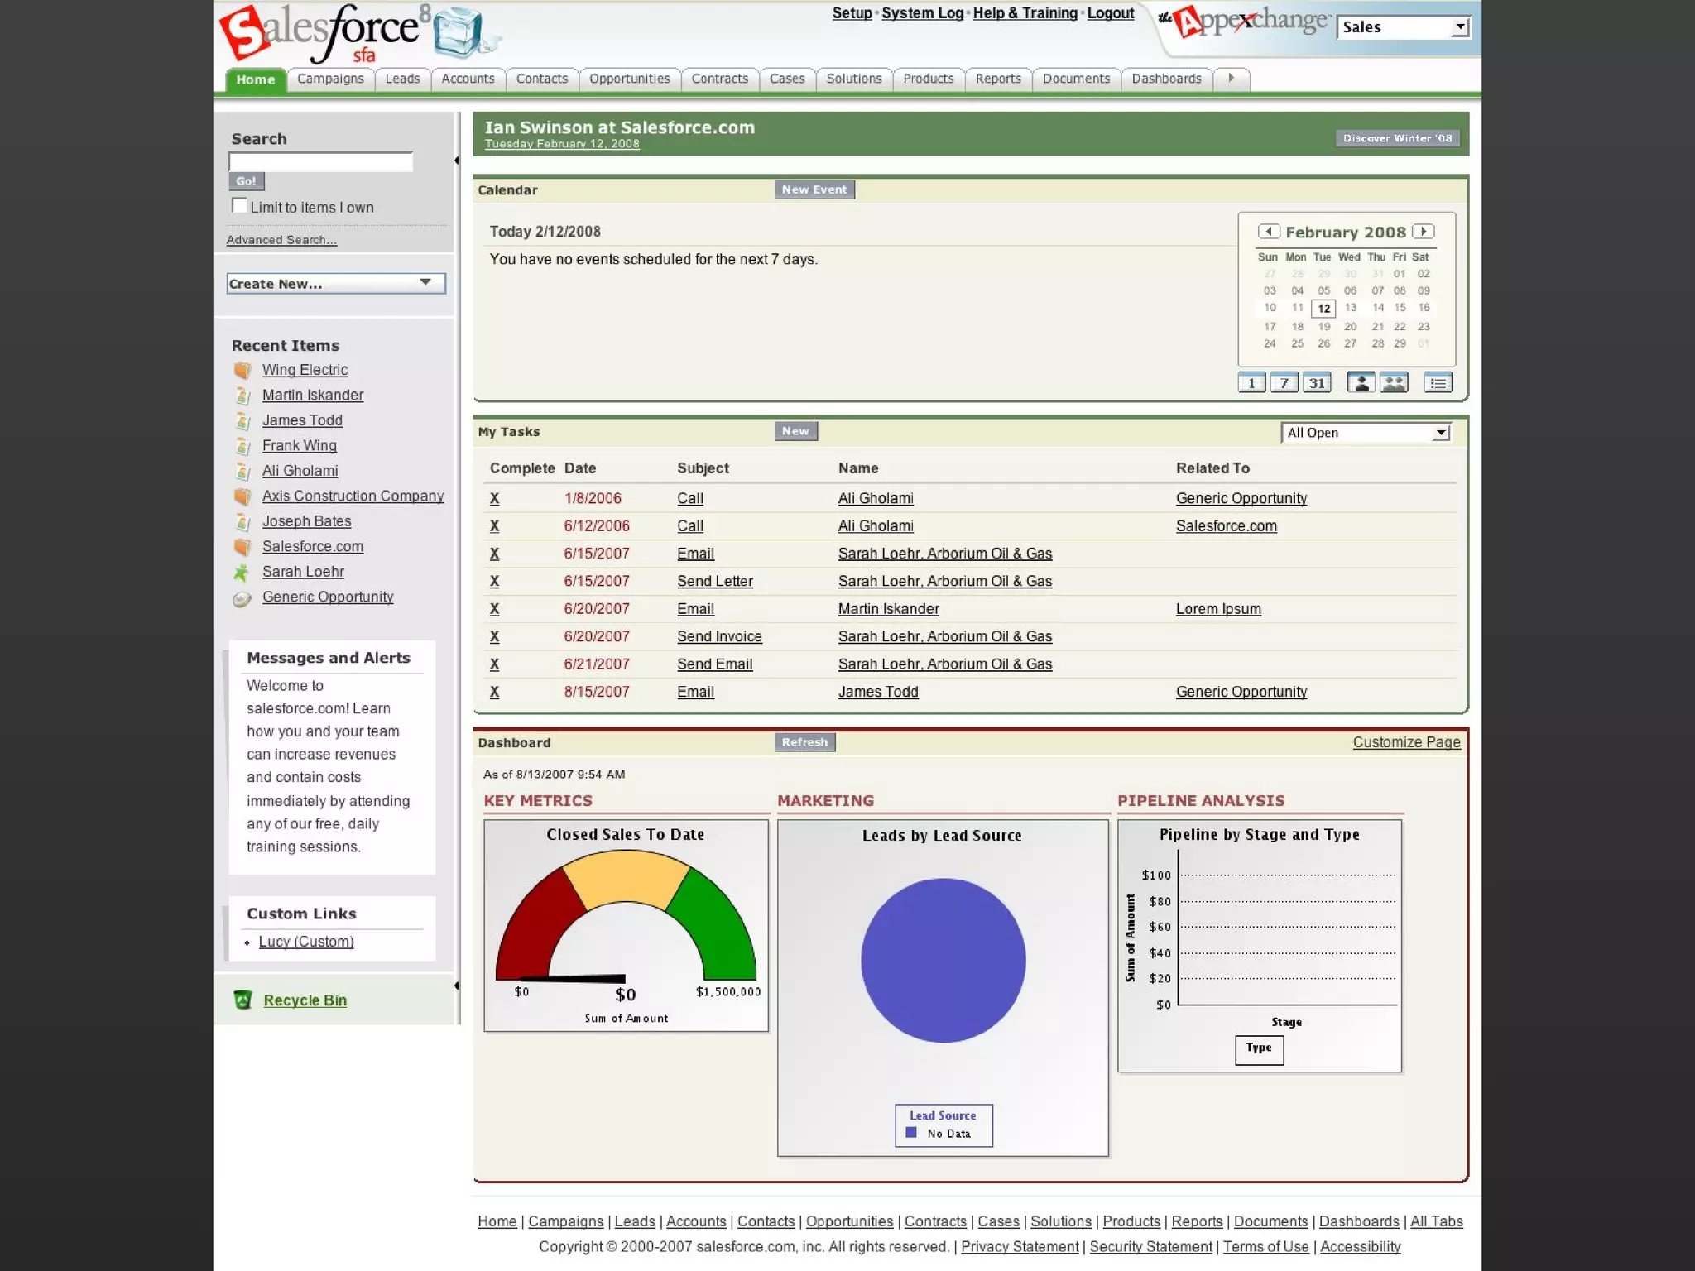Open the day view calendar icon
The width and height of the screenshot is (1695, 1271).
click(x=1251, y=383)
